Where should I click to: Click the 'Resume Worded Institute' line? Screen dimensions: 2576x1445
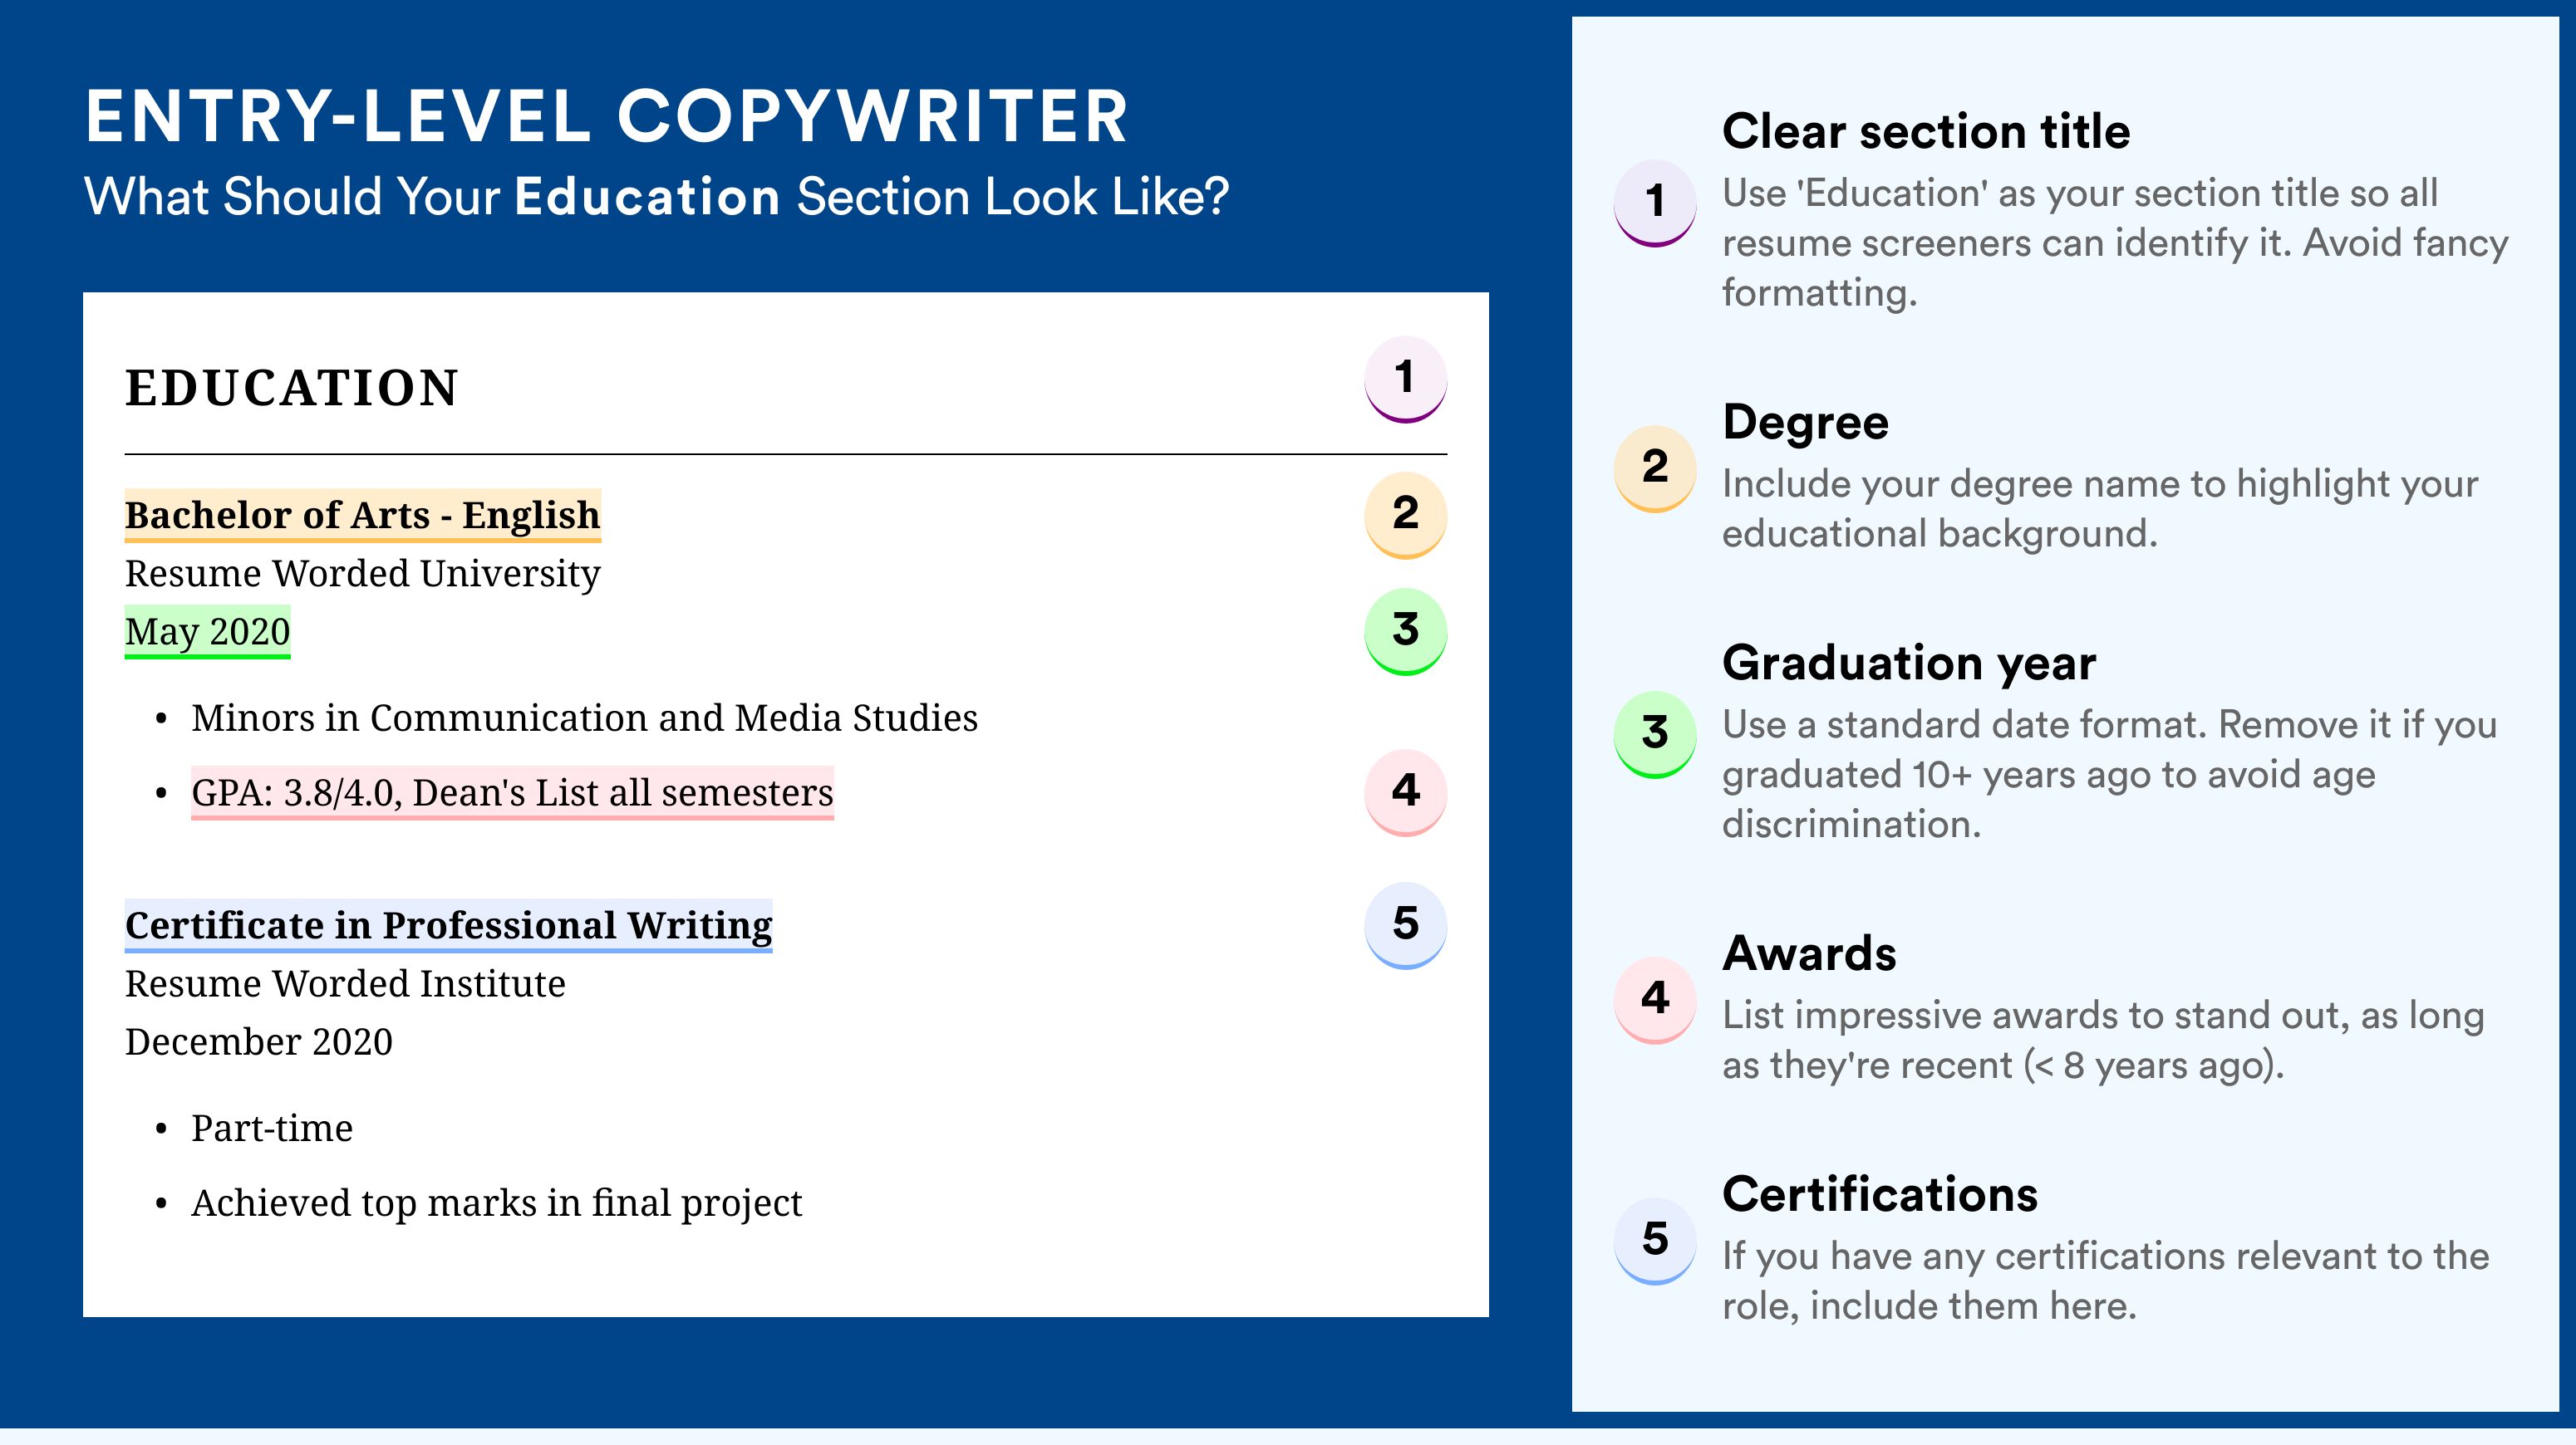point(345,984)
